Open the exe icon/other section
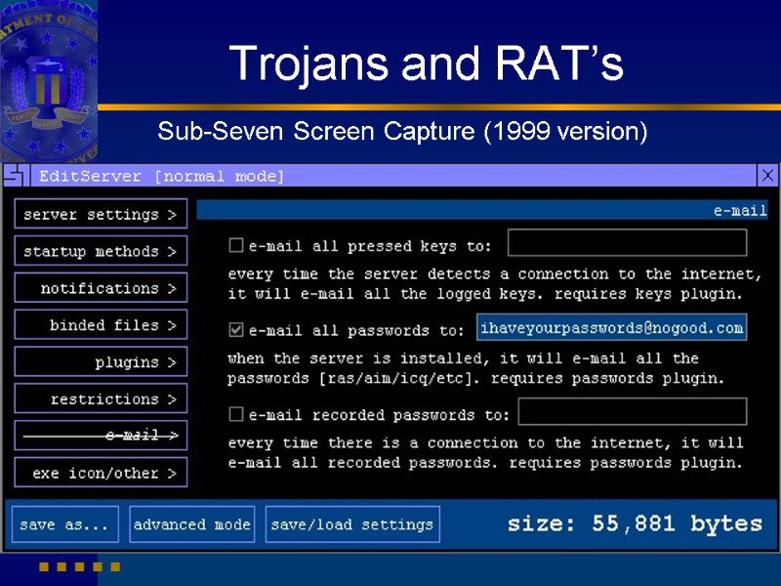This screenshot has height=586, width=781. click(x=101, y=472)
